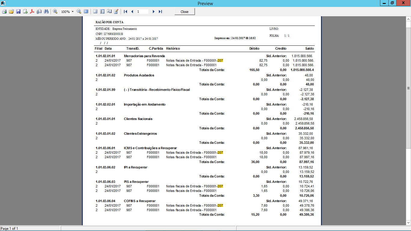This screenshot has height=231, width=411.
Task: Click the Export report icon
Action: tap(25, 11)
